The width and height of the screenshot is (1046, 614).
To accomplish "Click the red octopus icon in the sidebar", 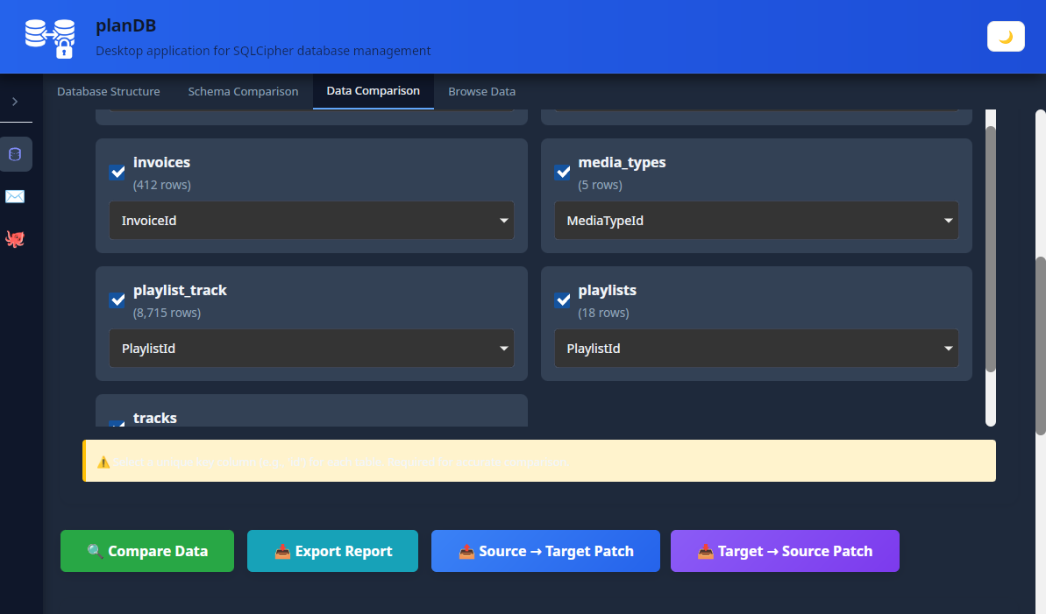I will pos(16,238).
